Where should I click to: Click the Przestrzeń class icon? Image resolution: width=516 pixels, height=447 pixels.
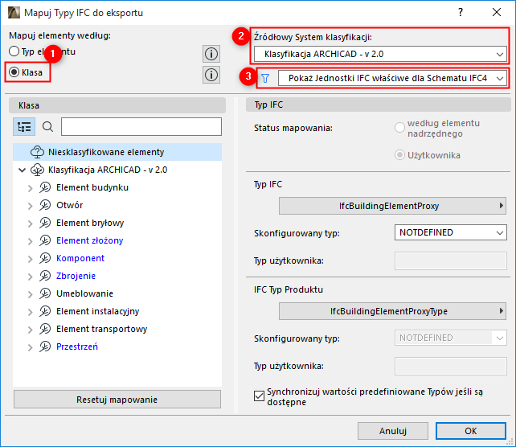[45, 347]
